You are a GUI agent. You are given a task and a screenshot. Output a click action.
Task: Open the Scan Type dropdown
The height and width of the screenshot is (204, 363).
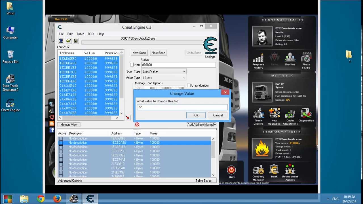[x=164, y=71]
